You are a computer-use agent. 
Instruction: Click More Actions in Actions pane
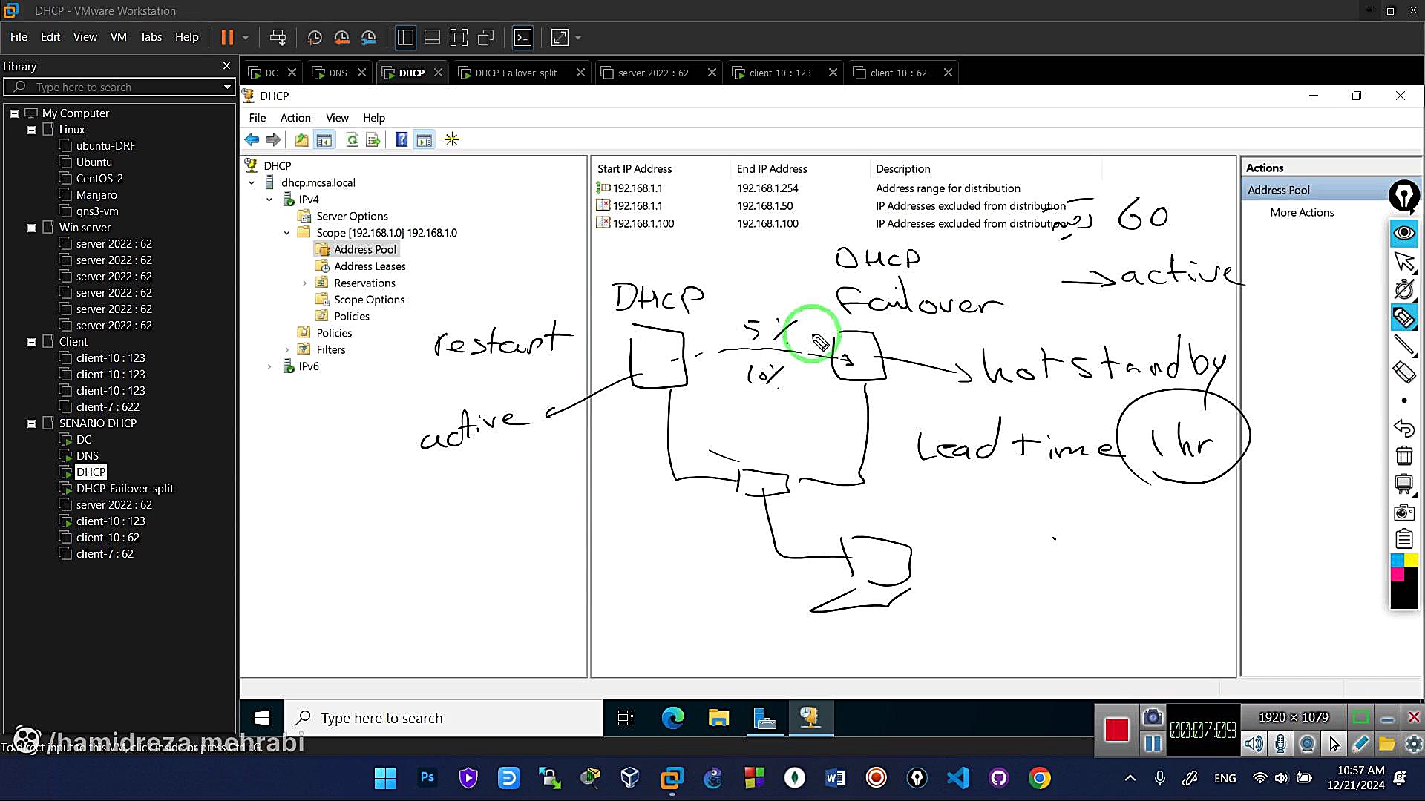click(x=1302, y=212)
